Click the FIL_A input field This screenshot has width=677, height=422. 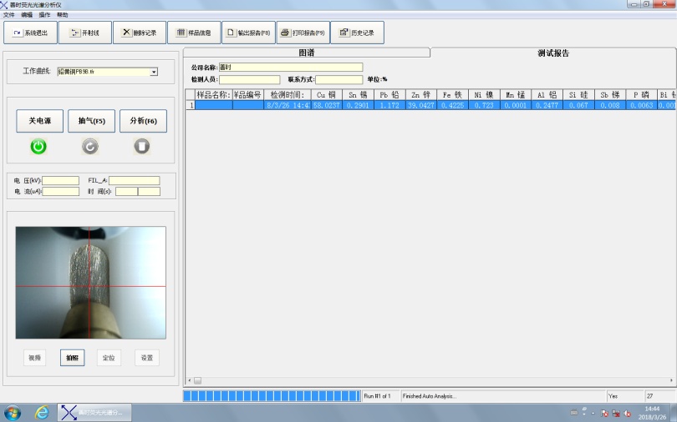[135, 180]
